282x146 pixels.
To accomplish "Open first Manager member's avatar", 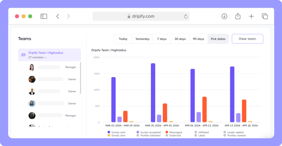I will (x=32, y=67).
